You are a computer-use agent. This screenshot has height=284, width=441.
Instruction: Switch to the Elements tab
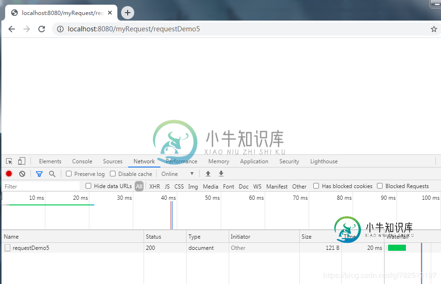[50, 161]
